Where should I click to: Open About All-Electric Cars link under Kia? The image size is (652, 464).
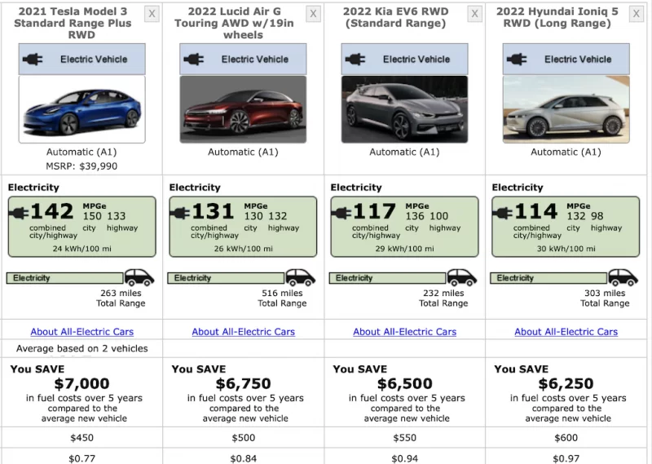tap(404, 332)
